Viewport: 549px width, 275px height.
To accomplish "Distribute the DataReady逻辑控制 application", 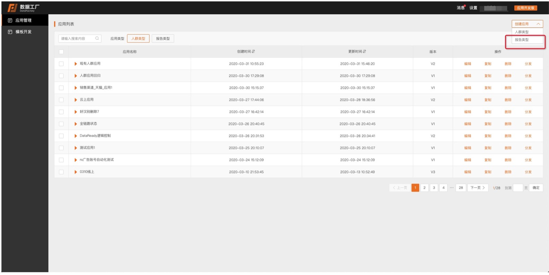I will (528, 136).
